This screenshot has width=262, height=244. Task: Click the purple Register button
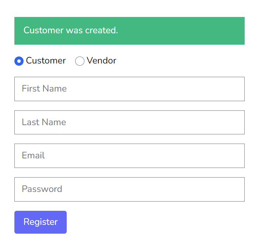tap(41, 222)
